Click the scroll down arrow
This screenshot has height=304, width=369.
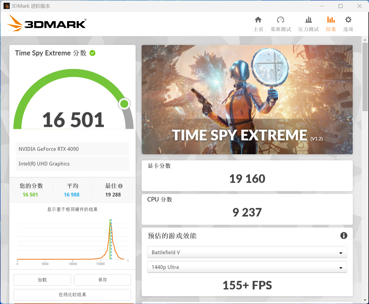pos(365,300)
